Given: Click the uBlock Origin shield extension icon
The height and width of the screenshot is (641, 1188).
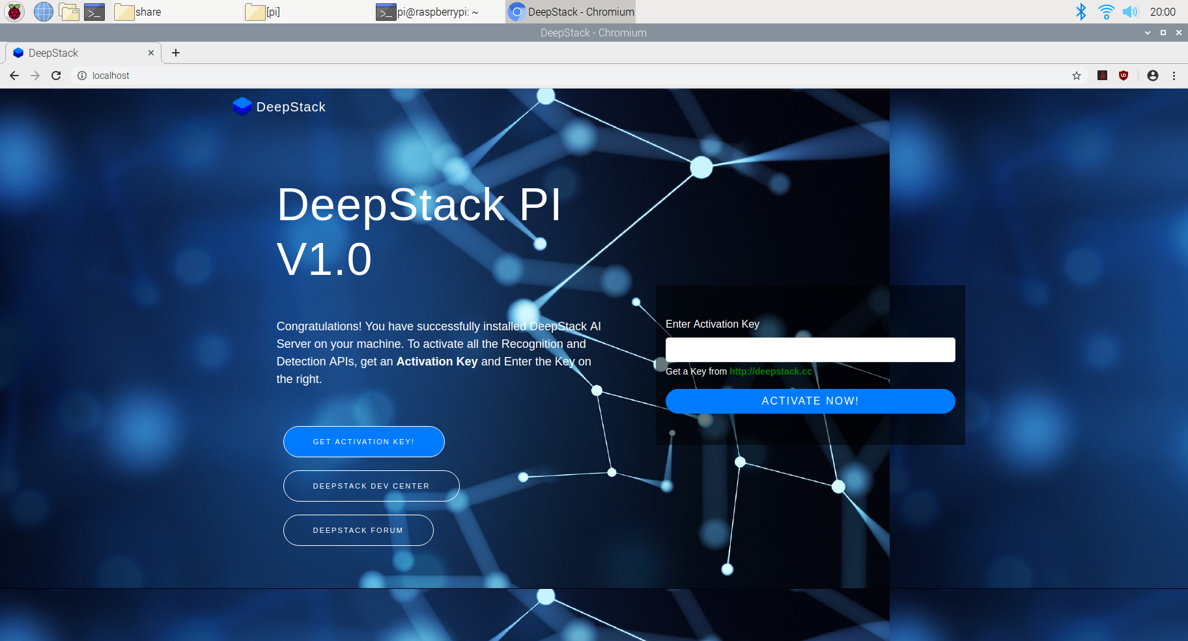Looking at the screenshot, I should (1124, 76).
